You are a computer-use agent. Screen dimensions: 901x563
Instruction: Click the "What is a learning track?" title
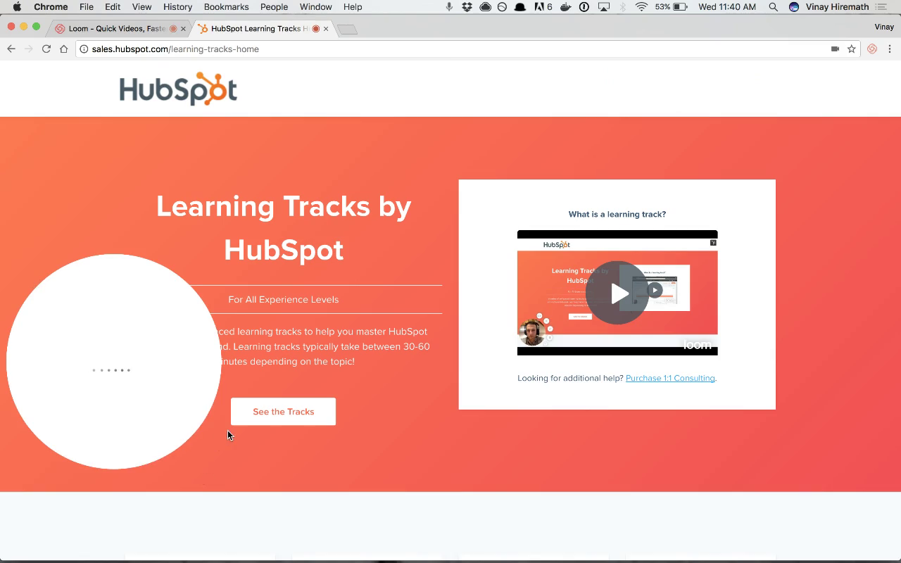(617, 215)
